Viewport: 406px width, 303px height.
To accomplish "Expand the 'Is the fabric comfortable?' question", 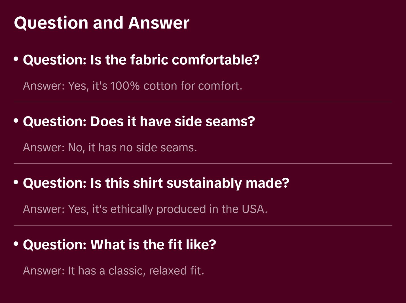I will click(141, 60).
